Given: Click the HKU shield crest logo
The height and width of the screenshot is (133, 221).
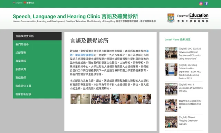Looking at the screenshot, I should coord(171,18).
